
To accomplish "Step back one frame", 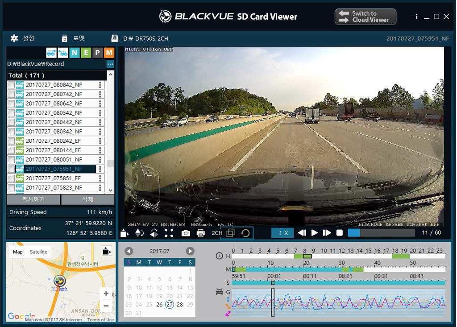I will pyautogui.click(x=302, y=233).
